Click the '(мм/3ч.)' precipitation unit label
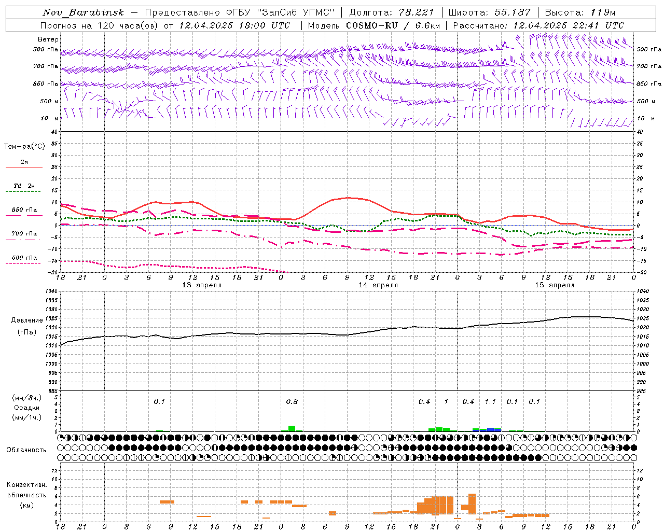664x531 pixels. [27, 398]
